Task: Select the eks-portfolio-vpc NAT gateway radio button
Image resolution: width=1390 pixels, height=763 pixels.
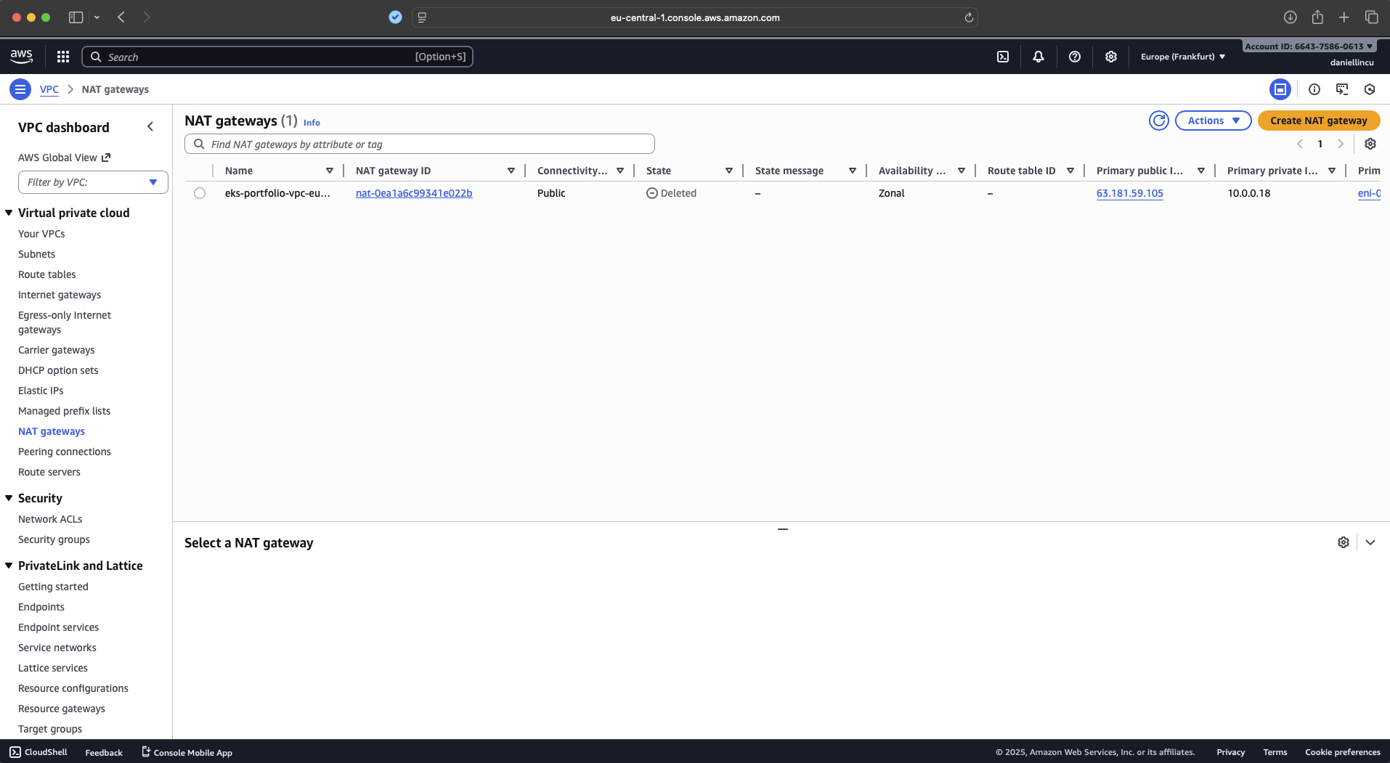Action: coord(200,193)
